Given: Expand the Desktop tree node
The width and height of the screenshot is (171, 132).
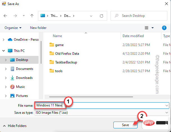Looking at the screenshot, I should (x=6, y=60).
